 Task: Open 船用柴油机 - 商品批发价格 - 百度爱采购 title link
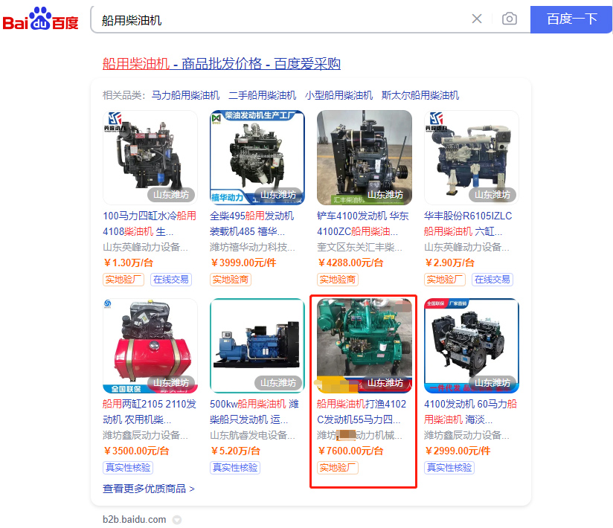tap(221, 64)
